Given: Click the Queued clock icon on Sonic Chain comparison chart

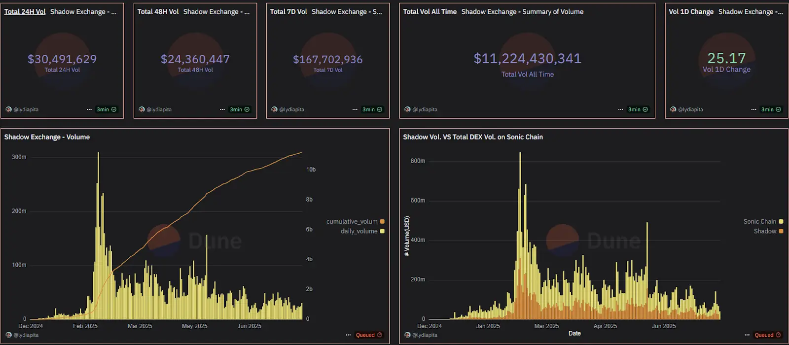Looking at the screenshot, I should (779, 335).
